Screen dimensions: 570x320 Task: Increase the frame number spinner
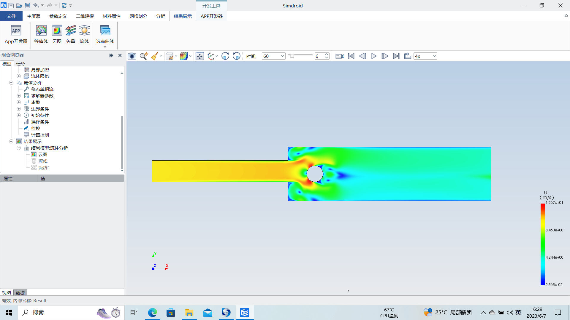(x=327, y=54)
